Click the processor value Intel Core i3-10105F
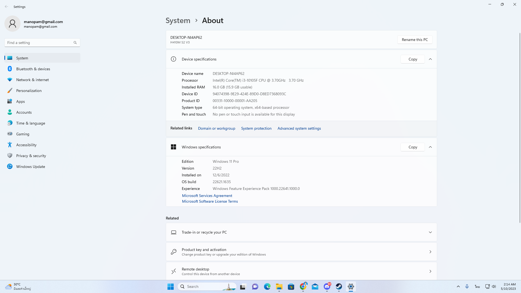521x293 pixels. pyautogui.click(x=258, y=80)
